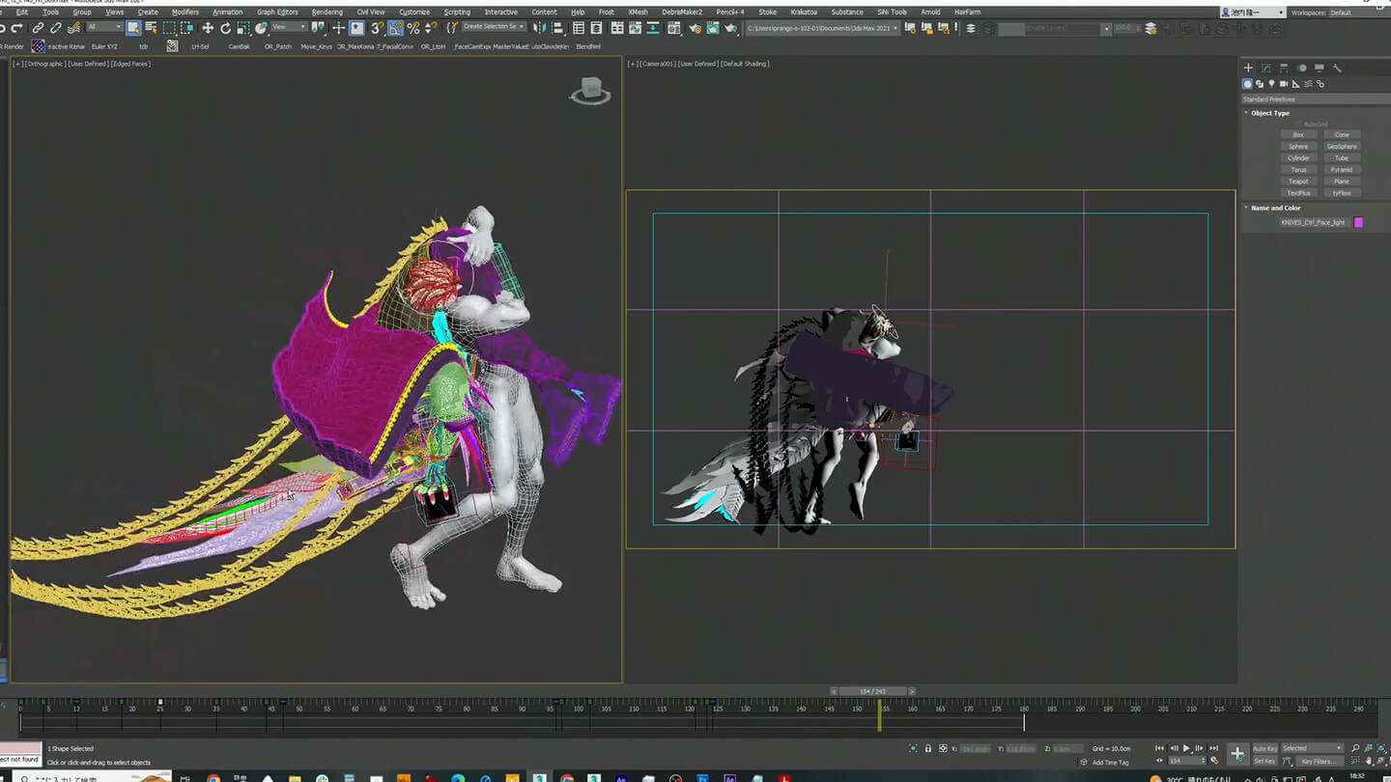The width and height of the screenshot is (1391, 782).
Task: Activate the Select Object arrow tool
Action: coord(133,28)
